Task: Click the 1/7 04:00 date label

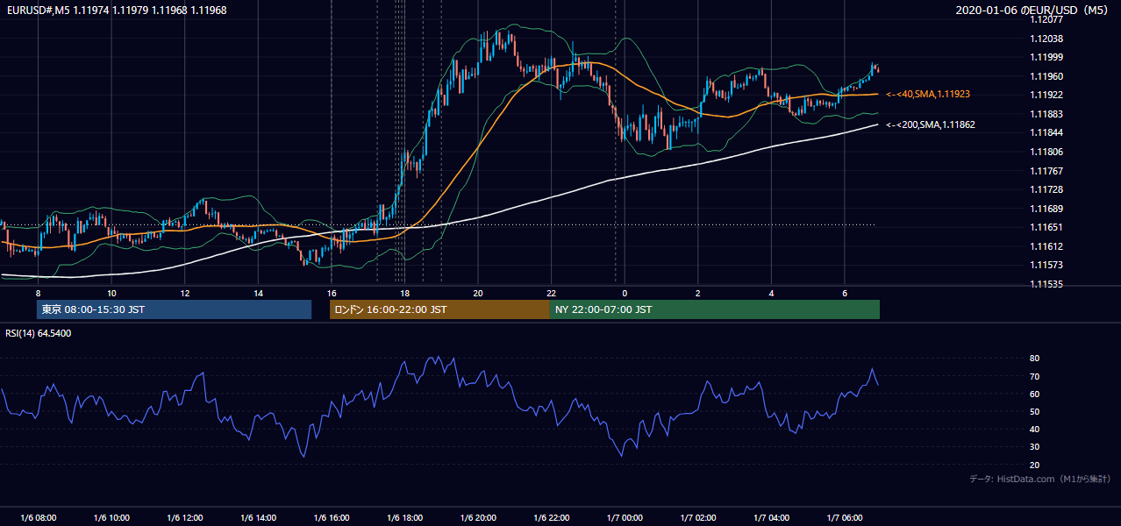Action: tap(771, 517)
